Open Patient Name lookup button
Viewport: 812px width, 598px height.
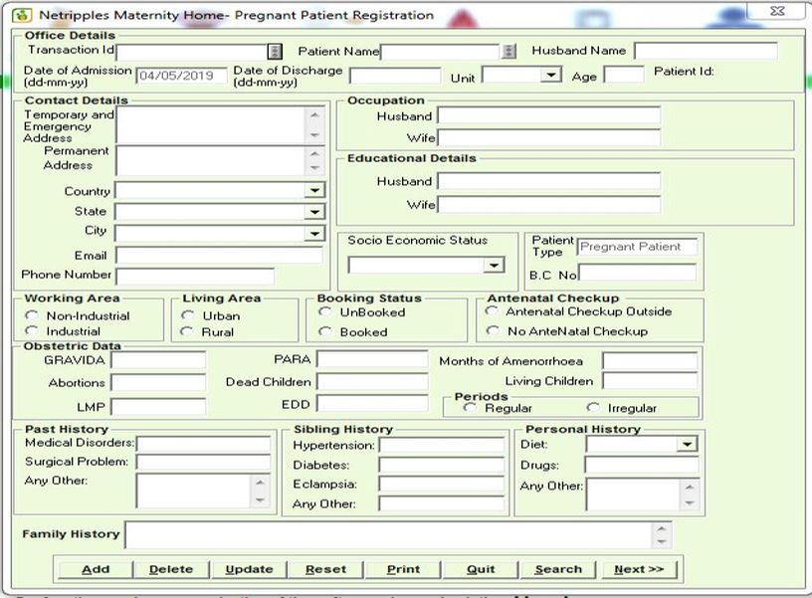pyautogui.click(x=508, y=51)
